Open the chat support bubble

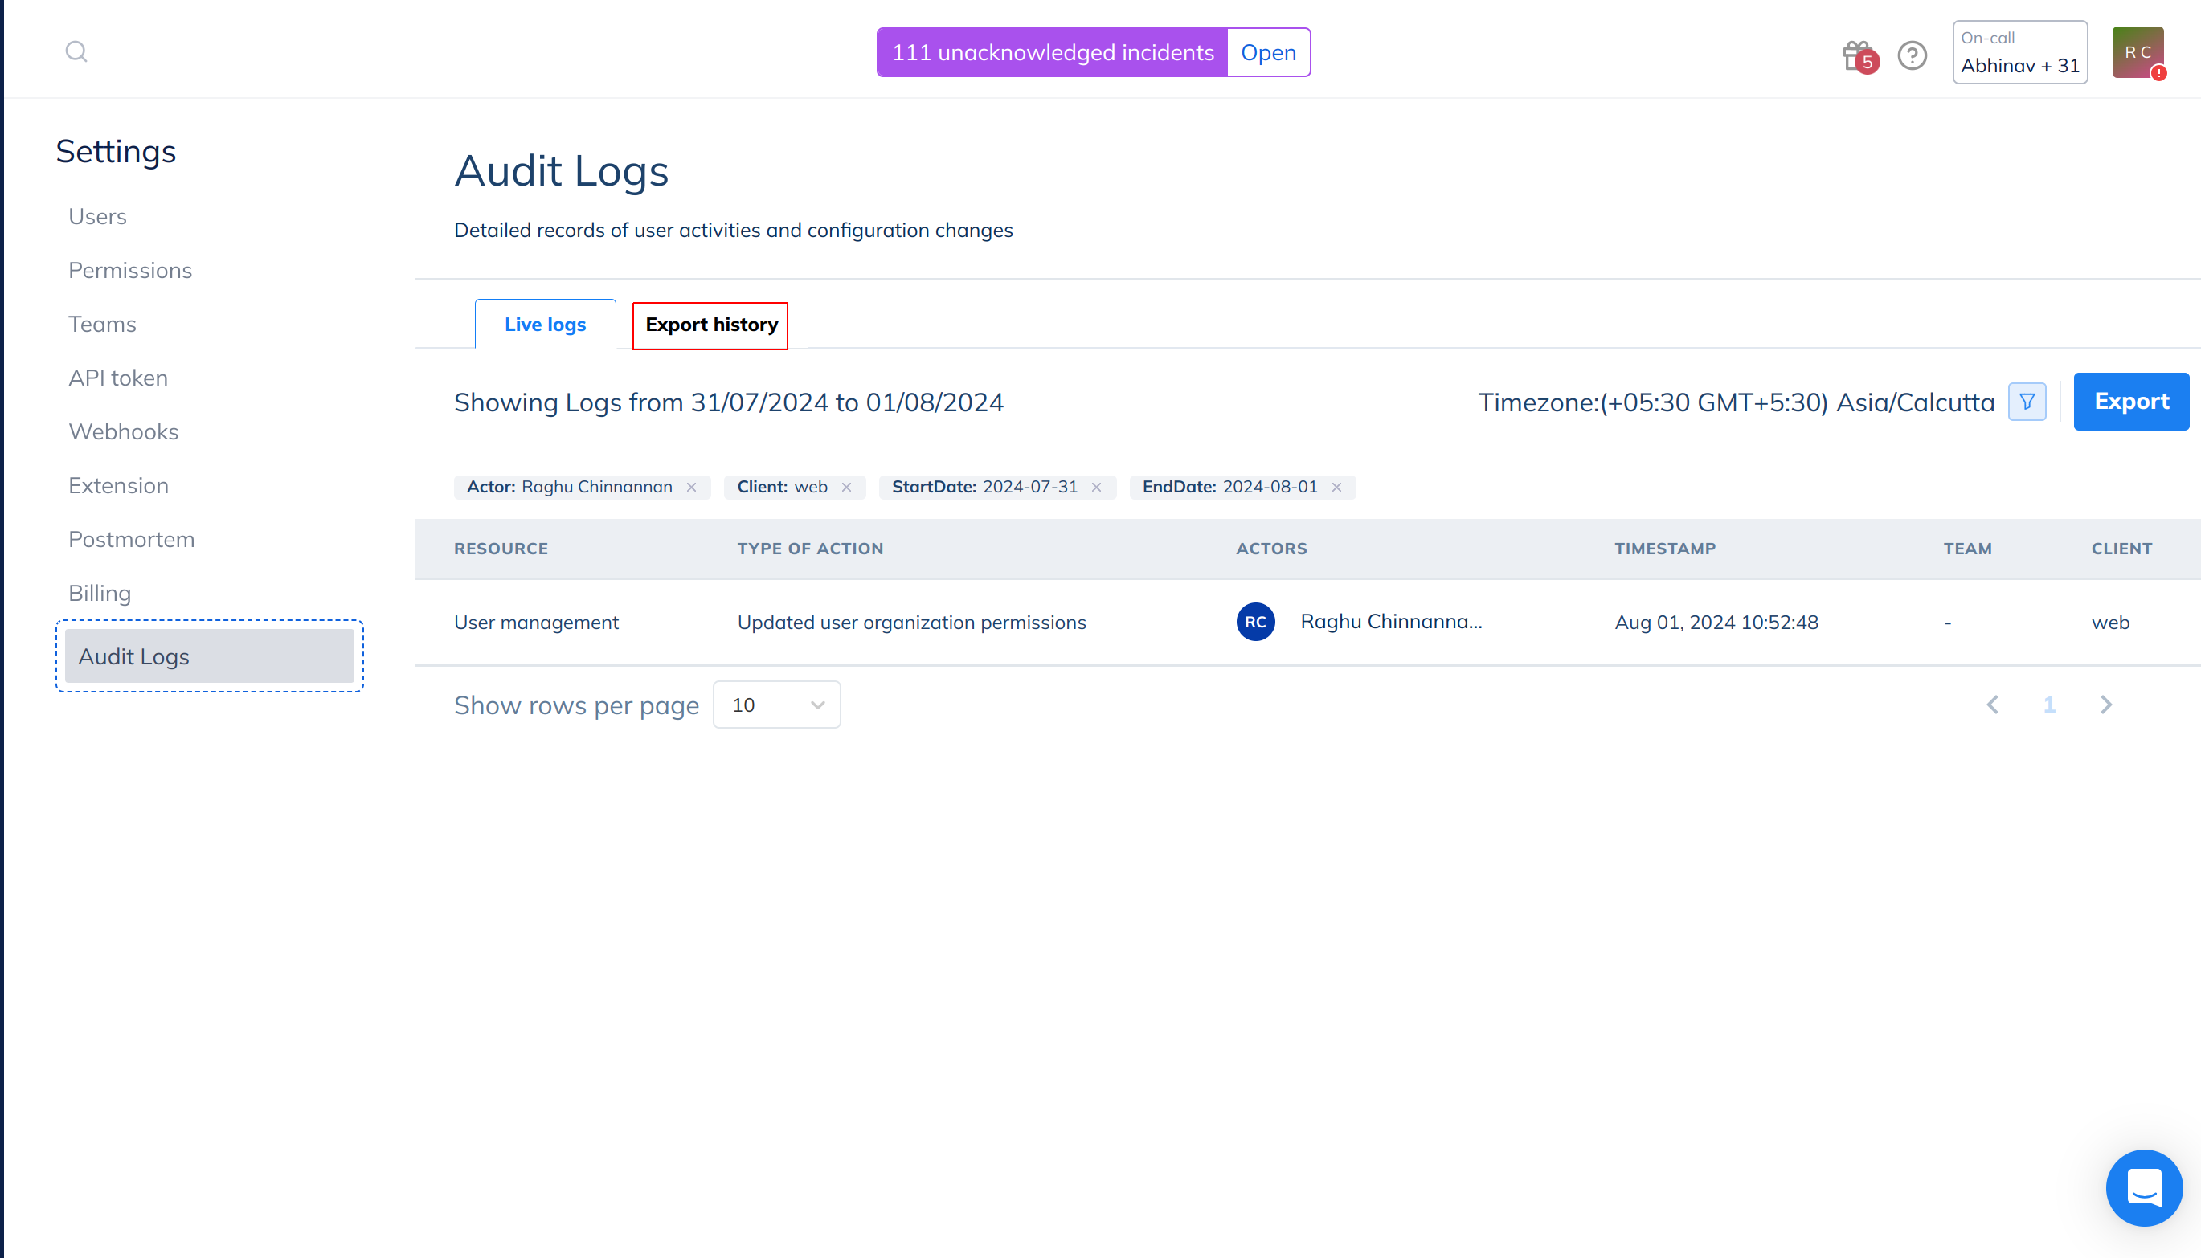2144,1187
